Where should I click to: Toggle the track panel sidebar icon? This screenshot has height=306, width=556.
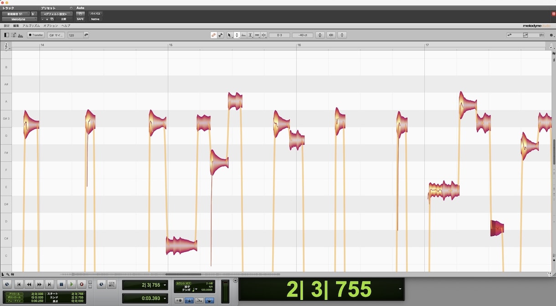[6, 35]
